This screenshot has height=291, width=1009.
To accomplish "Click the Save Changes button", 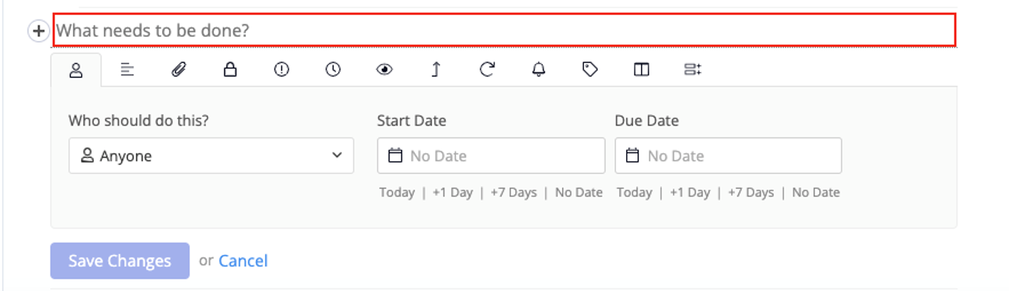I will [120, 261].
